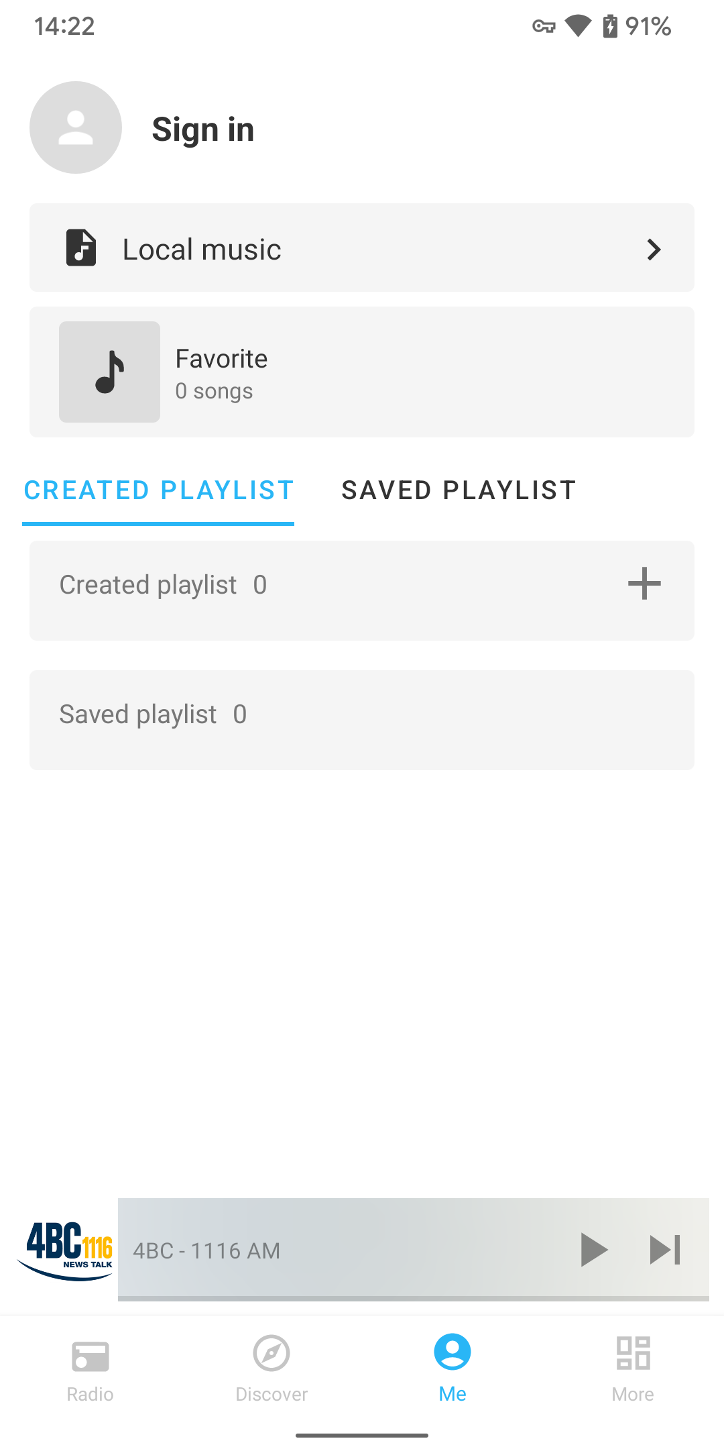
Task: Select the Created Playlist tab
Action: click(159, 490)
